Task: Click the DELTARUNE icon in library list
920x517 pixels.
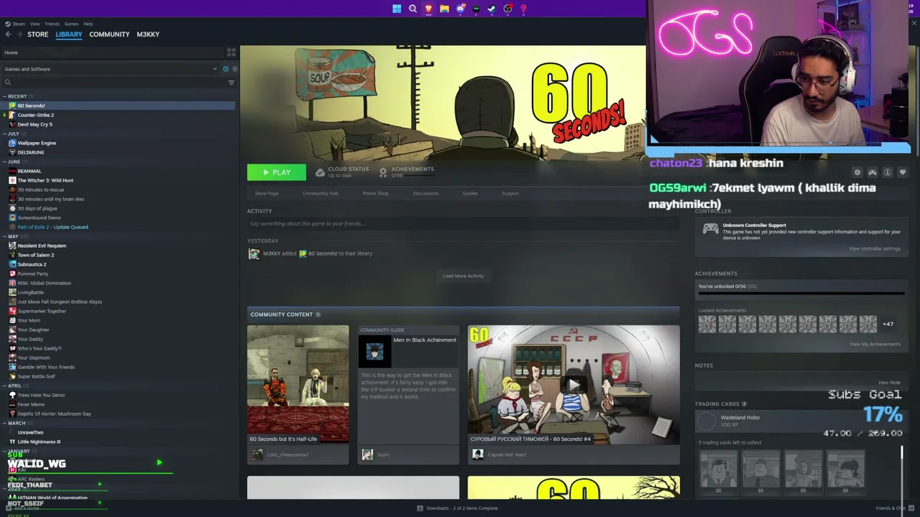Action: pos(12,152)
